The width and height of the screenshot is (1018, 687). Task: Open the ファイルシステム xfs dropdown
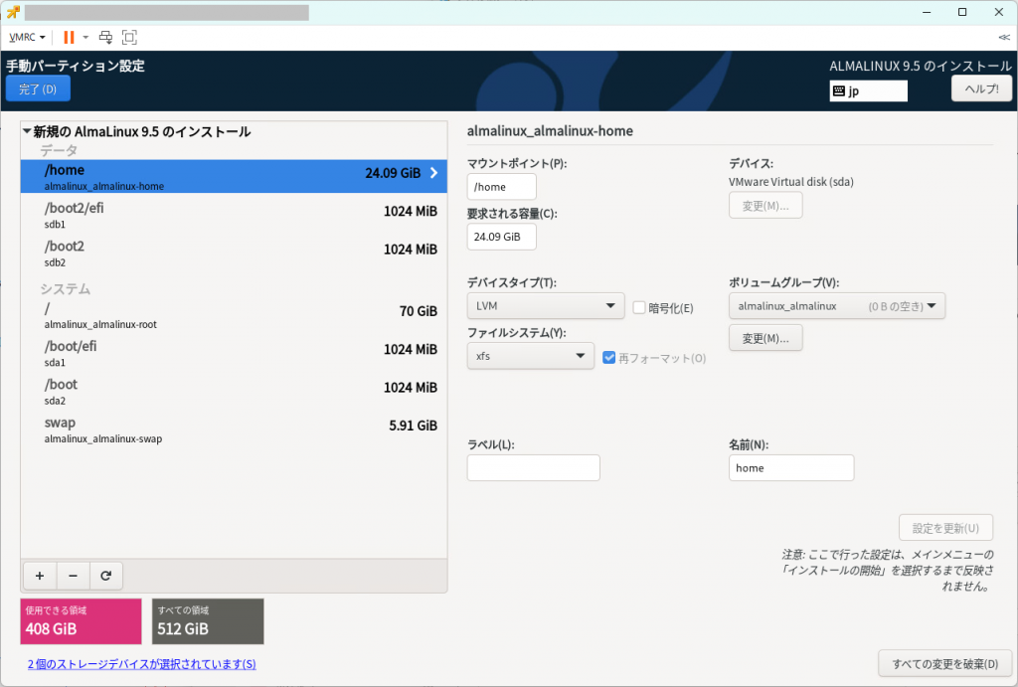(x=531, y=356)
